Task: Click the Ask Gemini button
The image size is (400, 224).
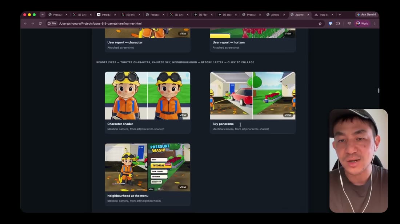Action: pos(366,14)
